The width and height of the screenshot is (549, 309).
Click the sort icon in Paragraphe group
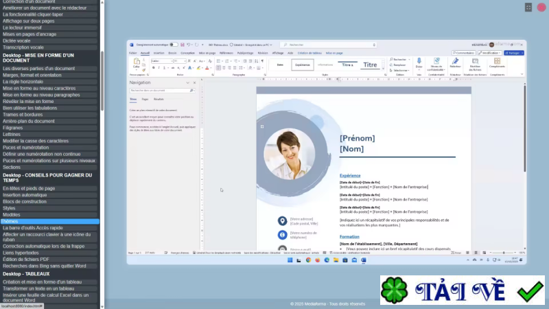click(256, 61)
